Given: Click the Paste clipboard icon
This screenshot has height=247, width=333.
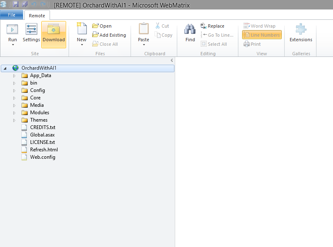Looking at the screenshot, I should [143, 28].
